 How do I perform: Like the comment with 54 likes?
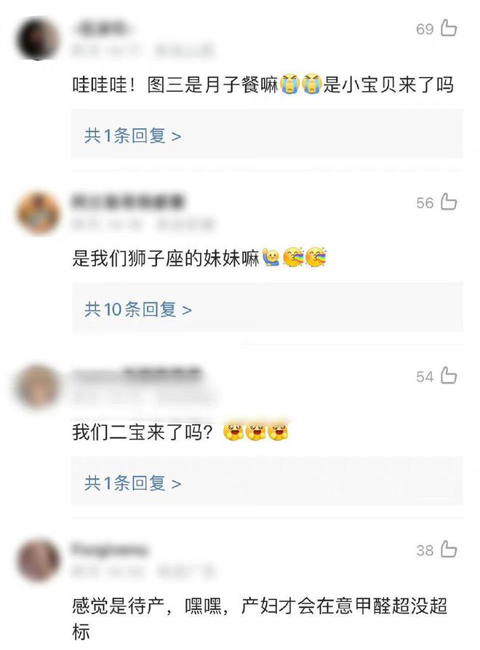[x=449, y=376]
